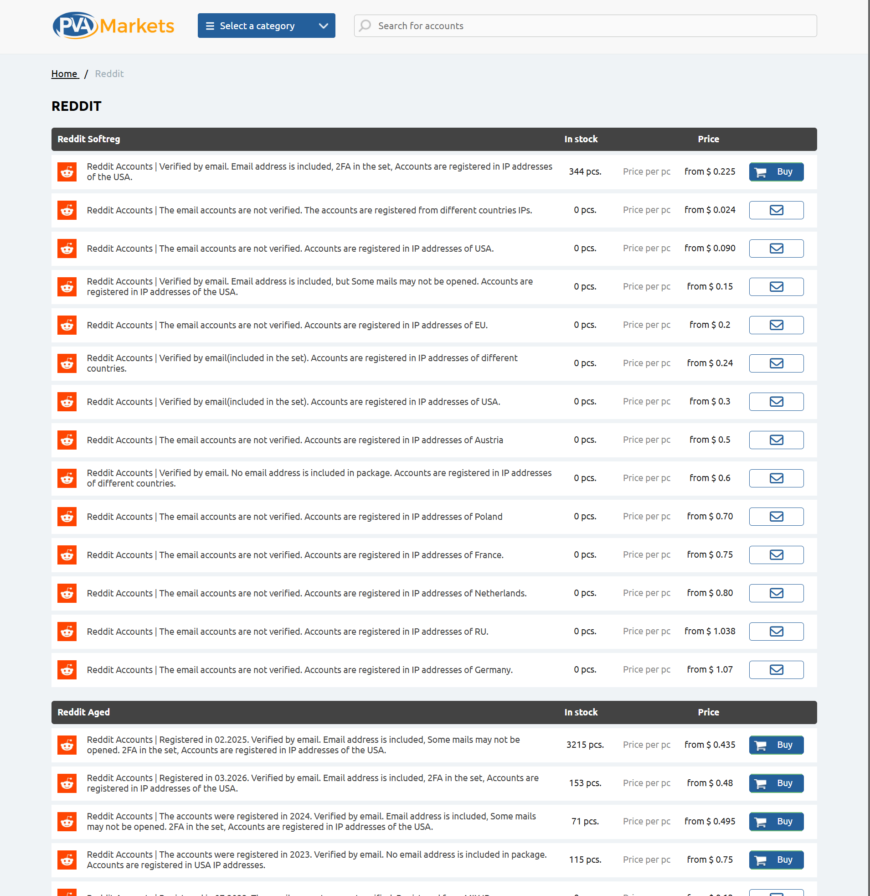The height and width of the screenshot is (896, 870).
Task: Click the envelope icon for the Germany accounts
Action: (x=776, y=670)
